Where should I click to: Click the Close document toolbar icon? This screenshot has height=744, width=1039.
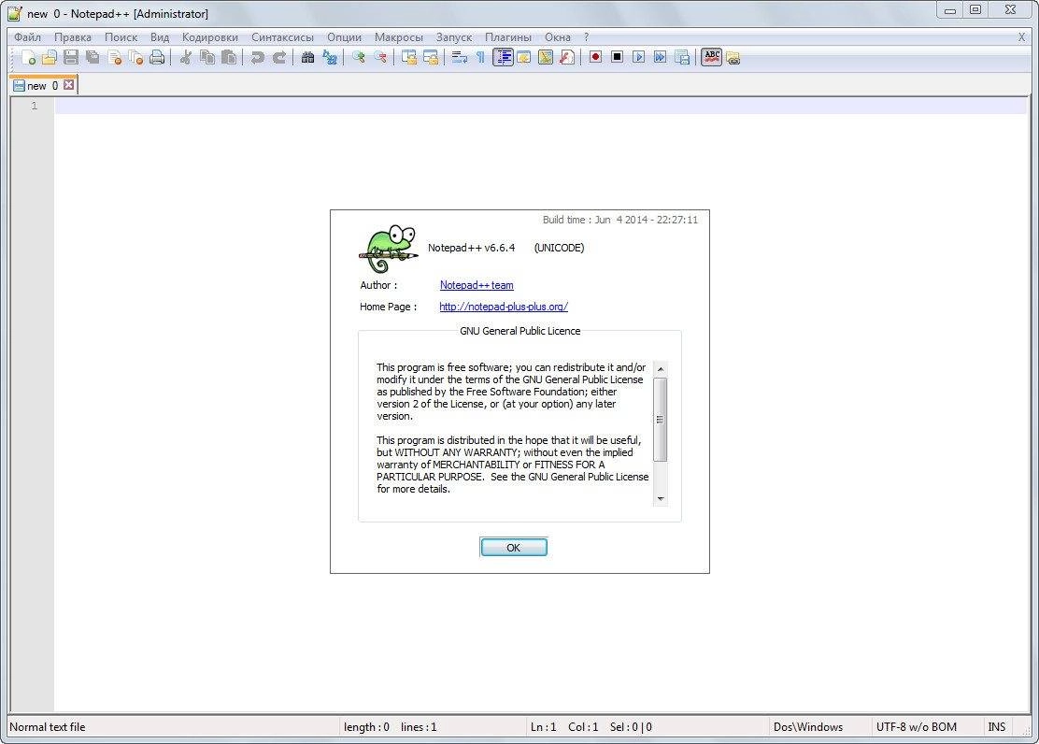[115, 58]
